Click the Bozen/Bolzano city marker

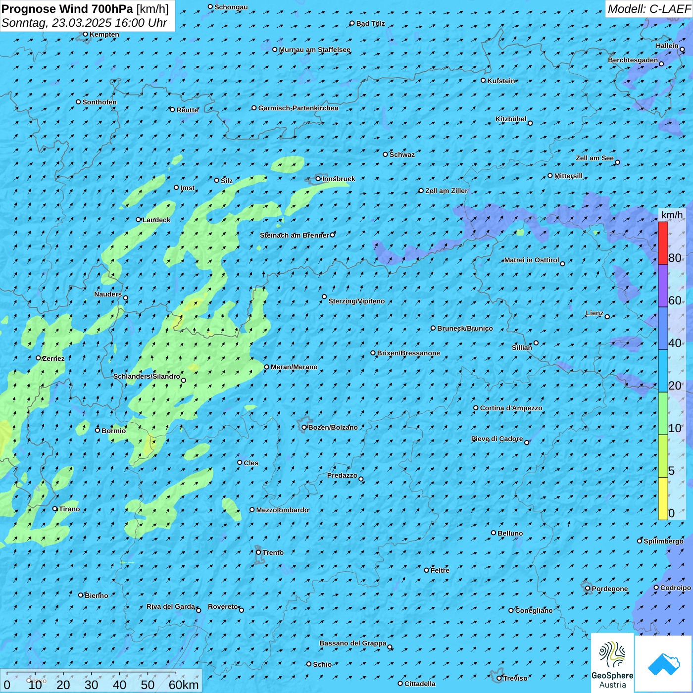point(304,427)
